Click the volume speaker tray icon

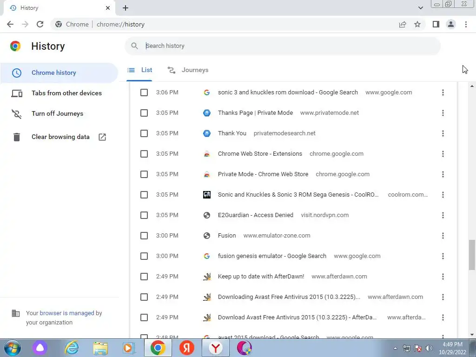(x=429, y=348)
